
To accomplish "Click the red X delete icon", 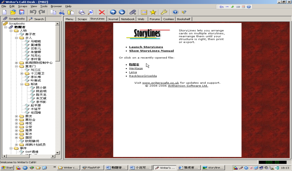I will 102,12.
